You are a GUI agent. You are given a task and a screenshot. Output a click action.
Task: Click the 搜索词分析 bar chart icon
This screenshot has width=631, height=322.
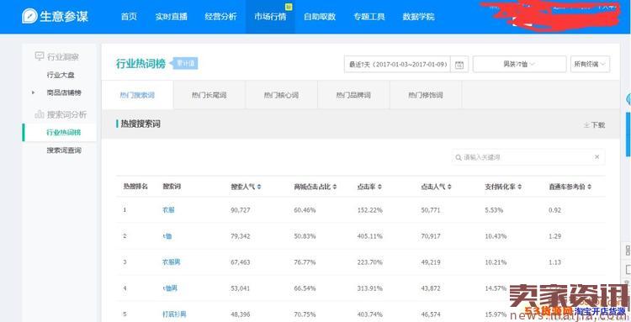pyautogui.click(x=39, y=114)
